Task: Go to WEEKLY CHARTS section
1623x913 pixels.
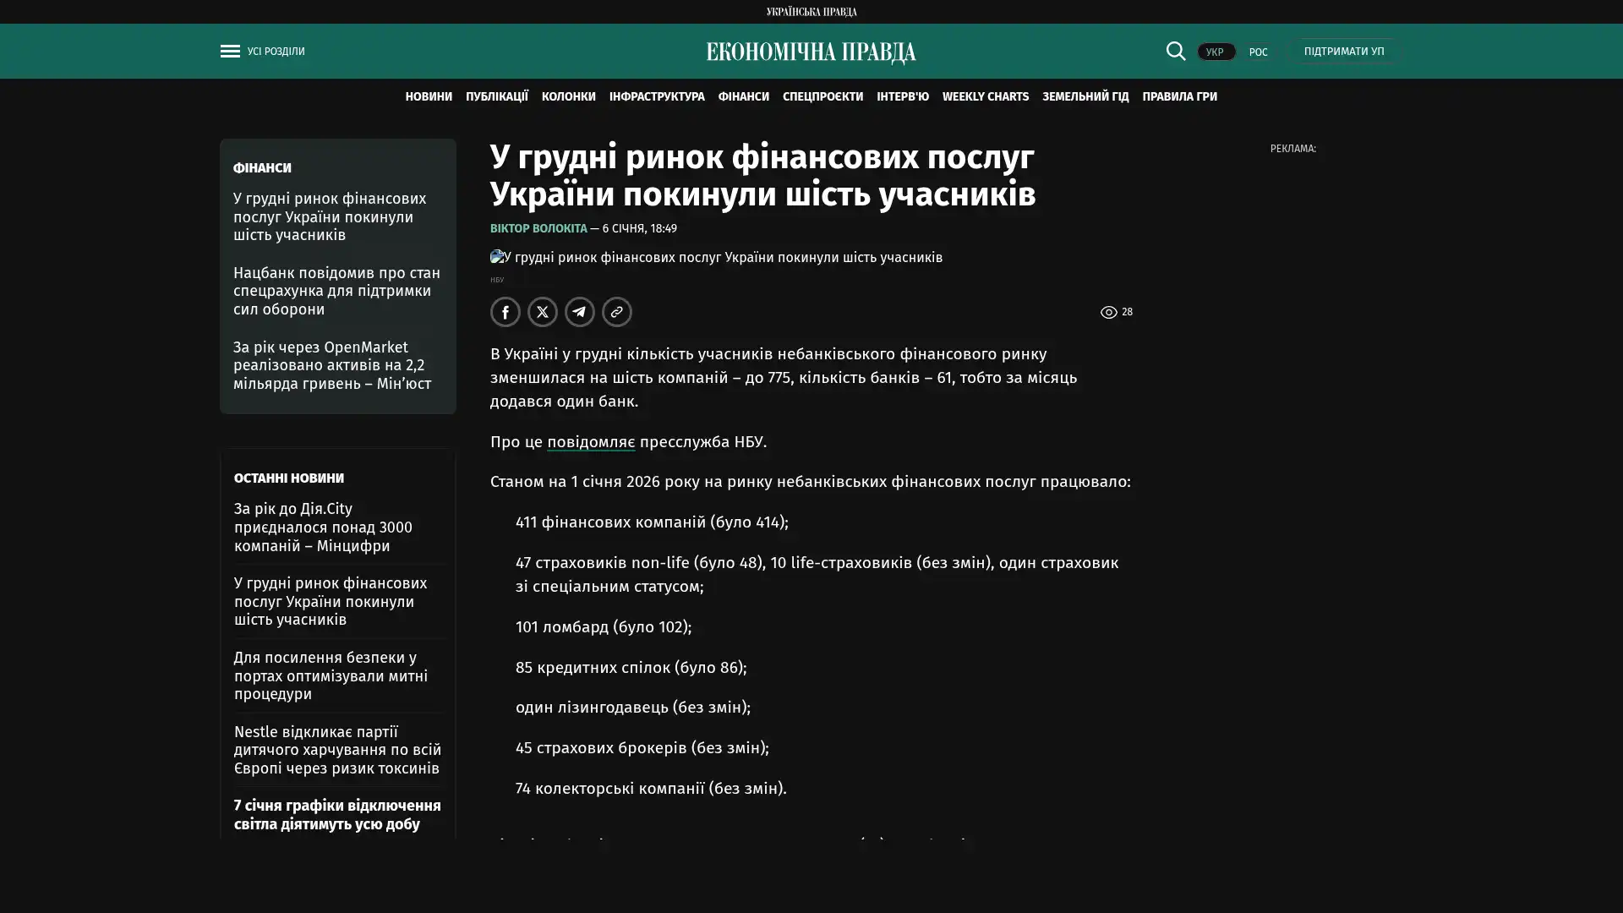Action: point(985,97)
